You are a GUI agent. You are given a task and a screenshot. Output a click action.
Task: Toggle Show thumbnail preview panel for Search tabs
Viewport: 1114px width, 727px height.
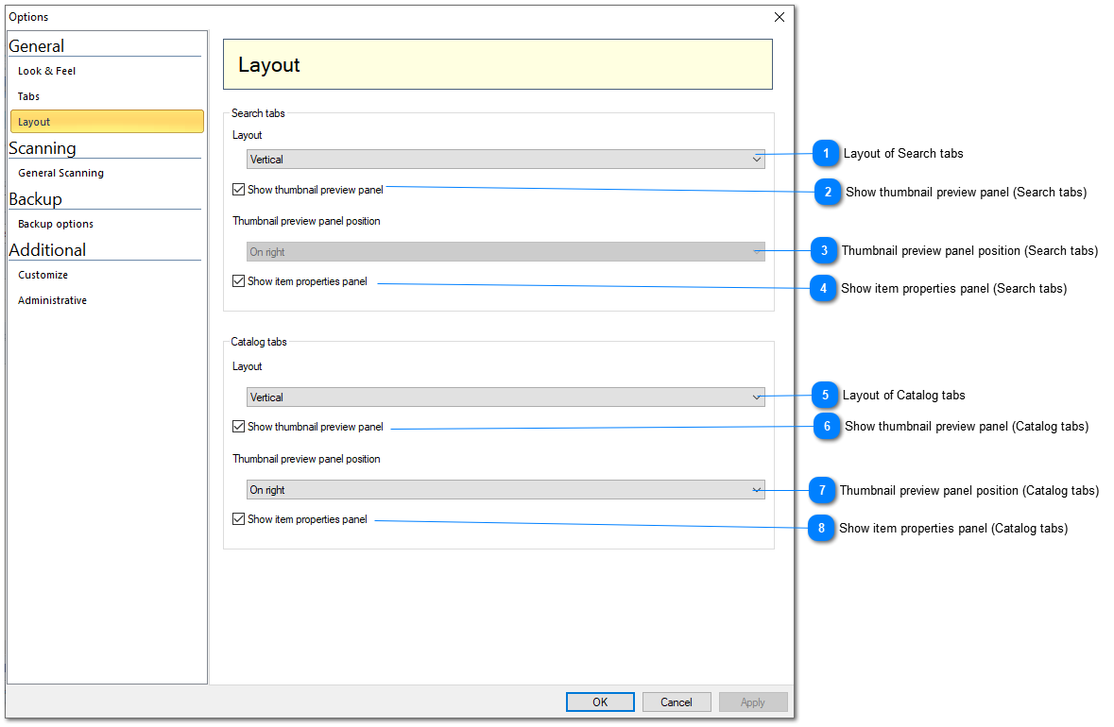[239, 190]
